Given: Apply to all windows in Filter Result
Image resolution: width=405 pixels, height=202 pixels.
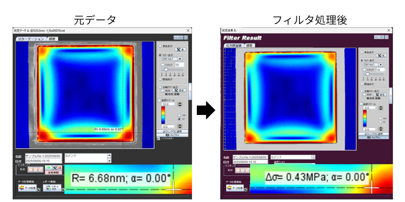Looking at the screenshot, I should click(374, 134).
